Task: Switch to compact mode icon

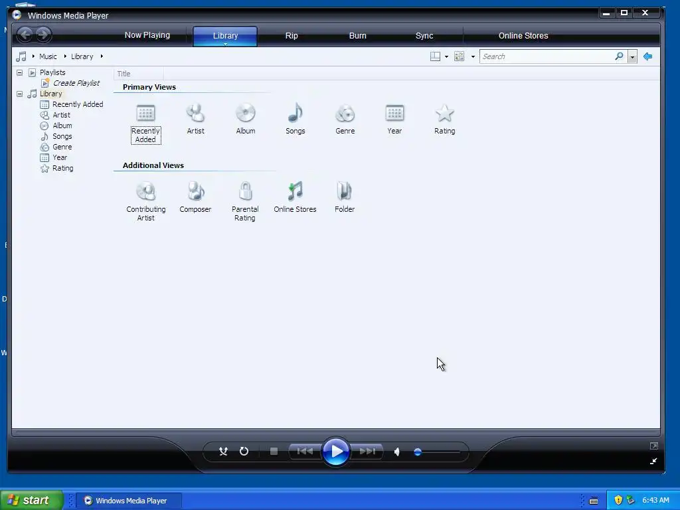Action: click(653, 462)
